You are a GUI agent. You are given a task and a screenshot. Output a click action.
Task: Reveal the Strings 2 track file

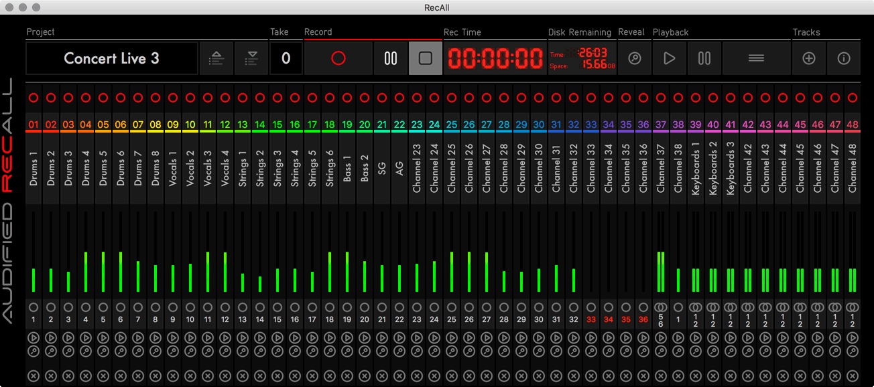pos(259,350)
